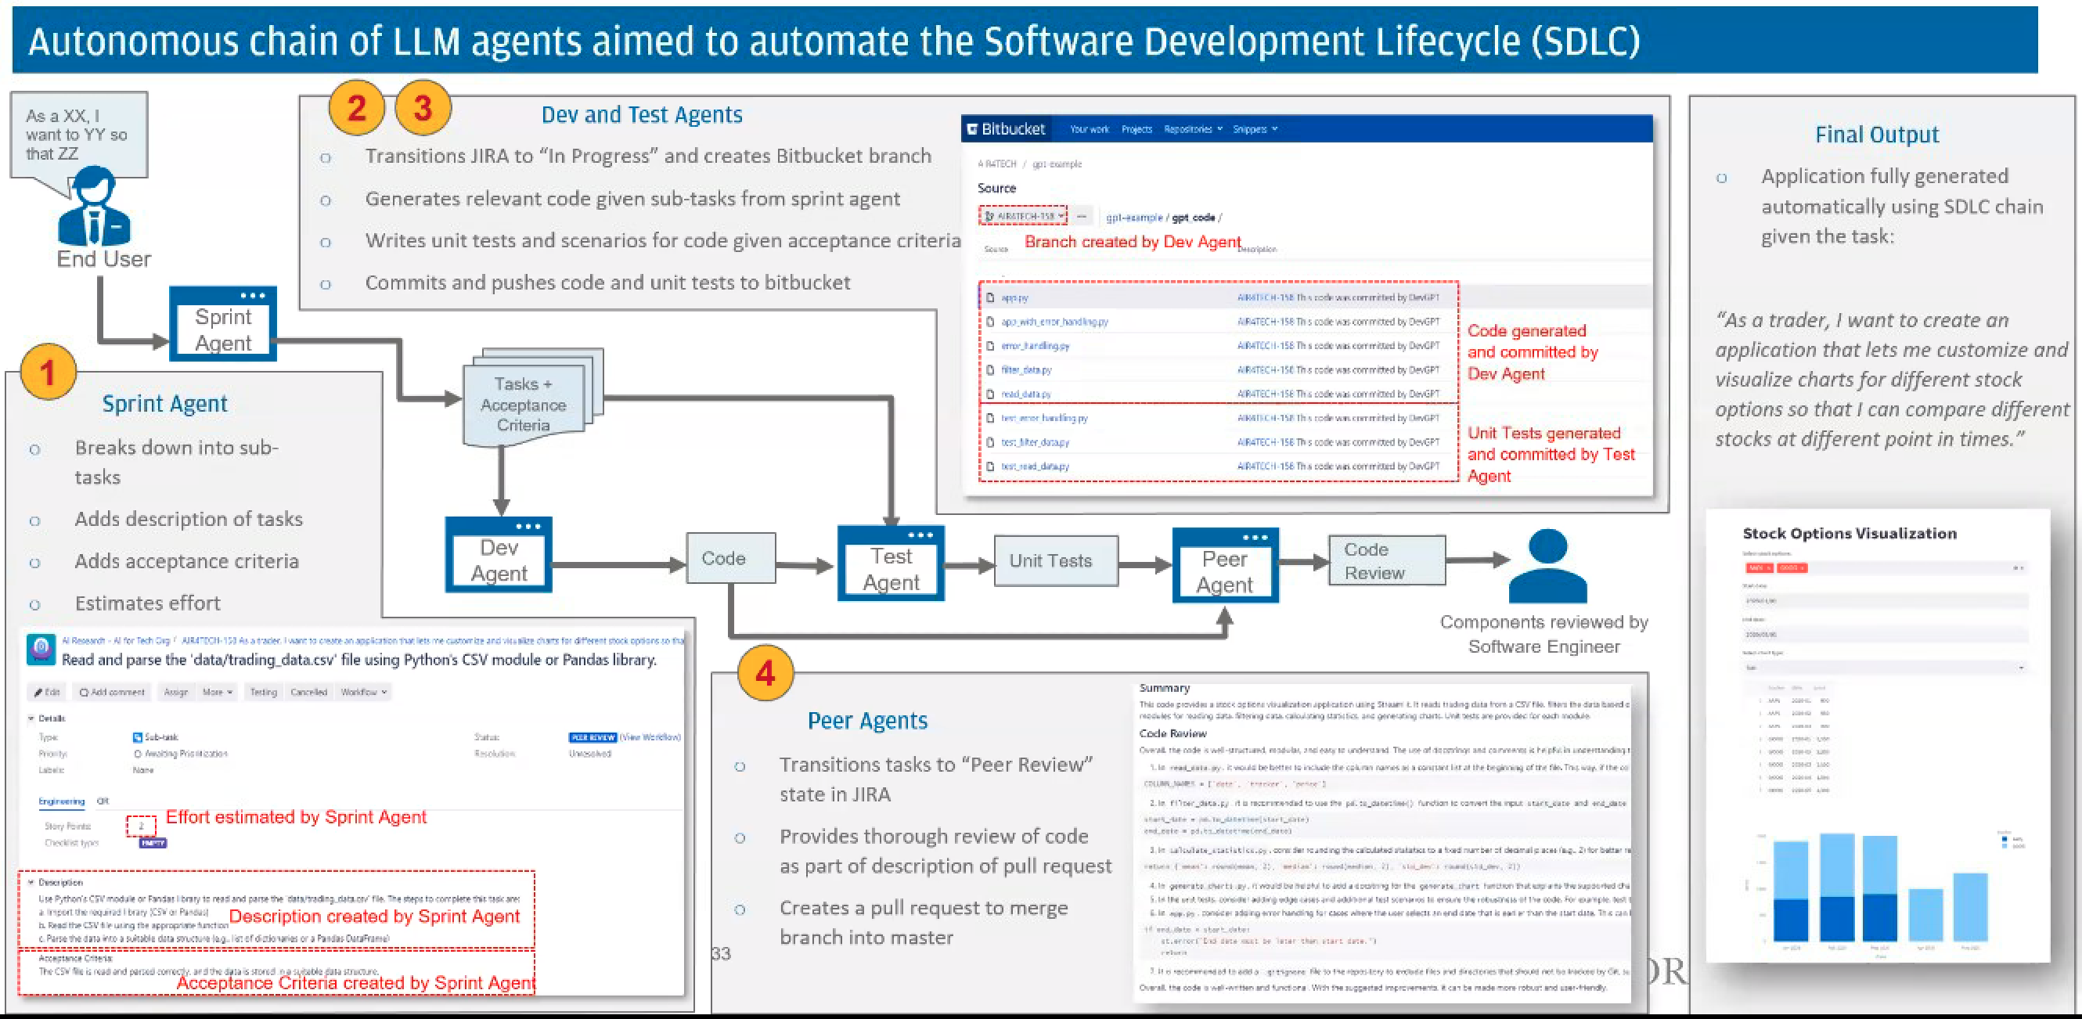This screenshot has width=2082, height=1019.
Task: Collapse the Details section in JIRA
Action: pyautogui.click(x=31, y=718)
